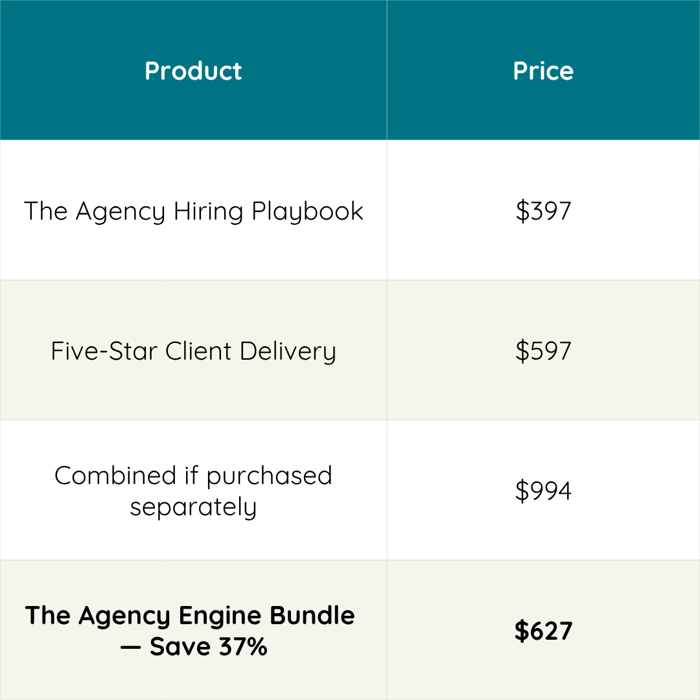Click the word separately
The height and width of the screenshot is (700, 700).
coord(193,507)
